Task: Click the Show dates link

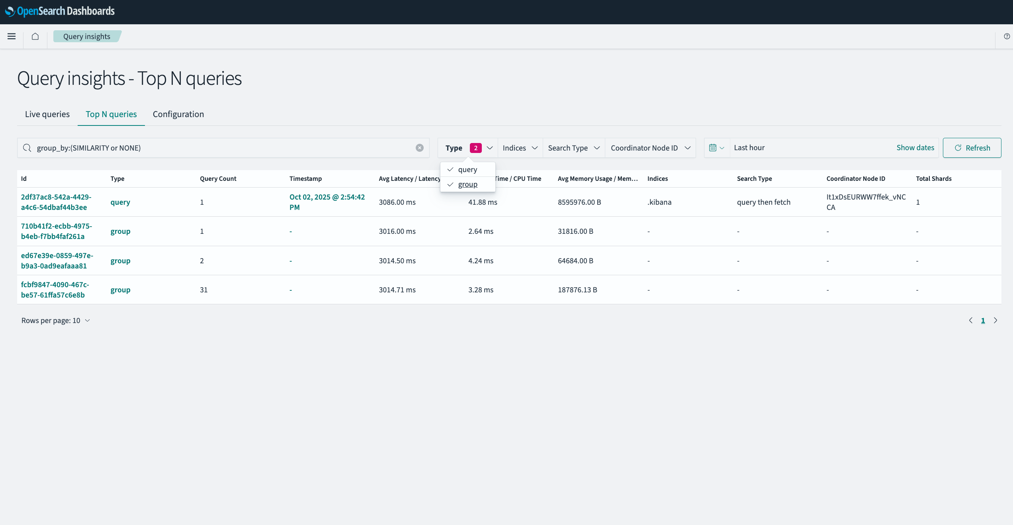Action: click(x=915, y=147)
